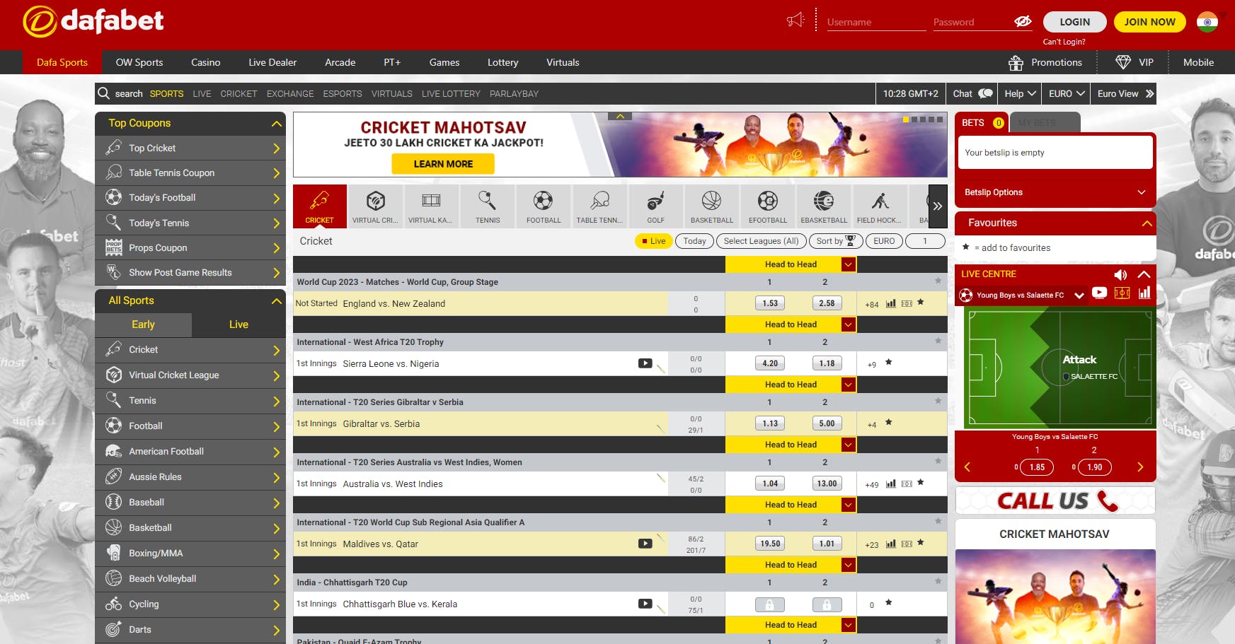
Task: Select the eFootball sport icon
Action: click(768, 206)
